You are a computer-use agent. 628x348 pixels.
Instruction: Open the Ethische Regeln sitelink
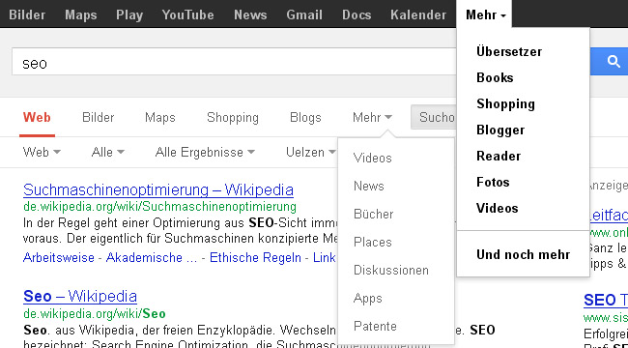point(255,257)
